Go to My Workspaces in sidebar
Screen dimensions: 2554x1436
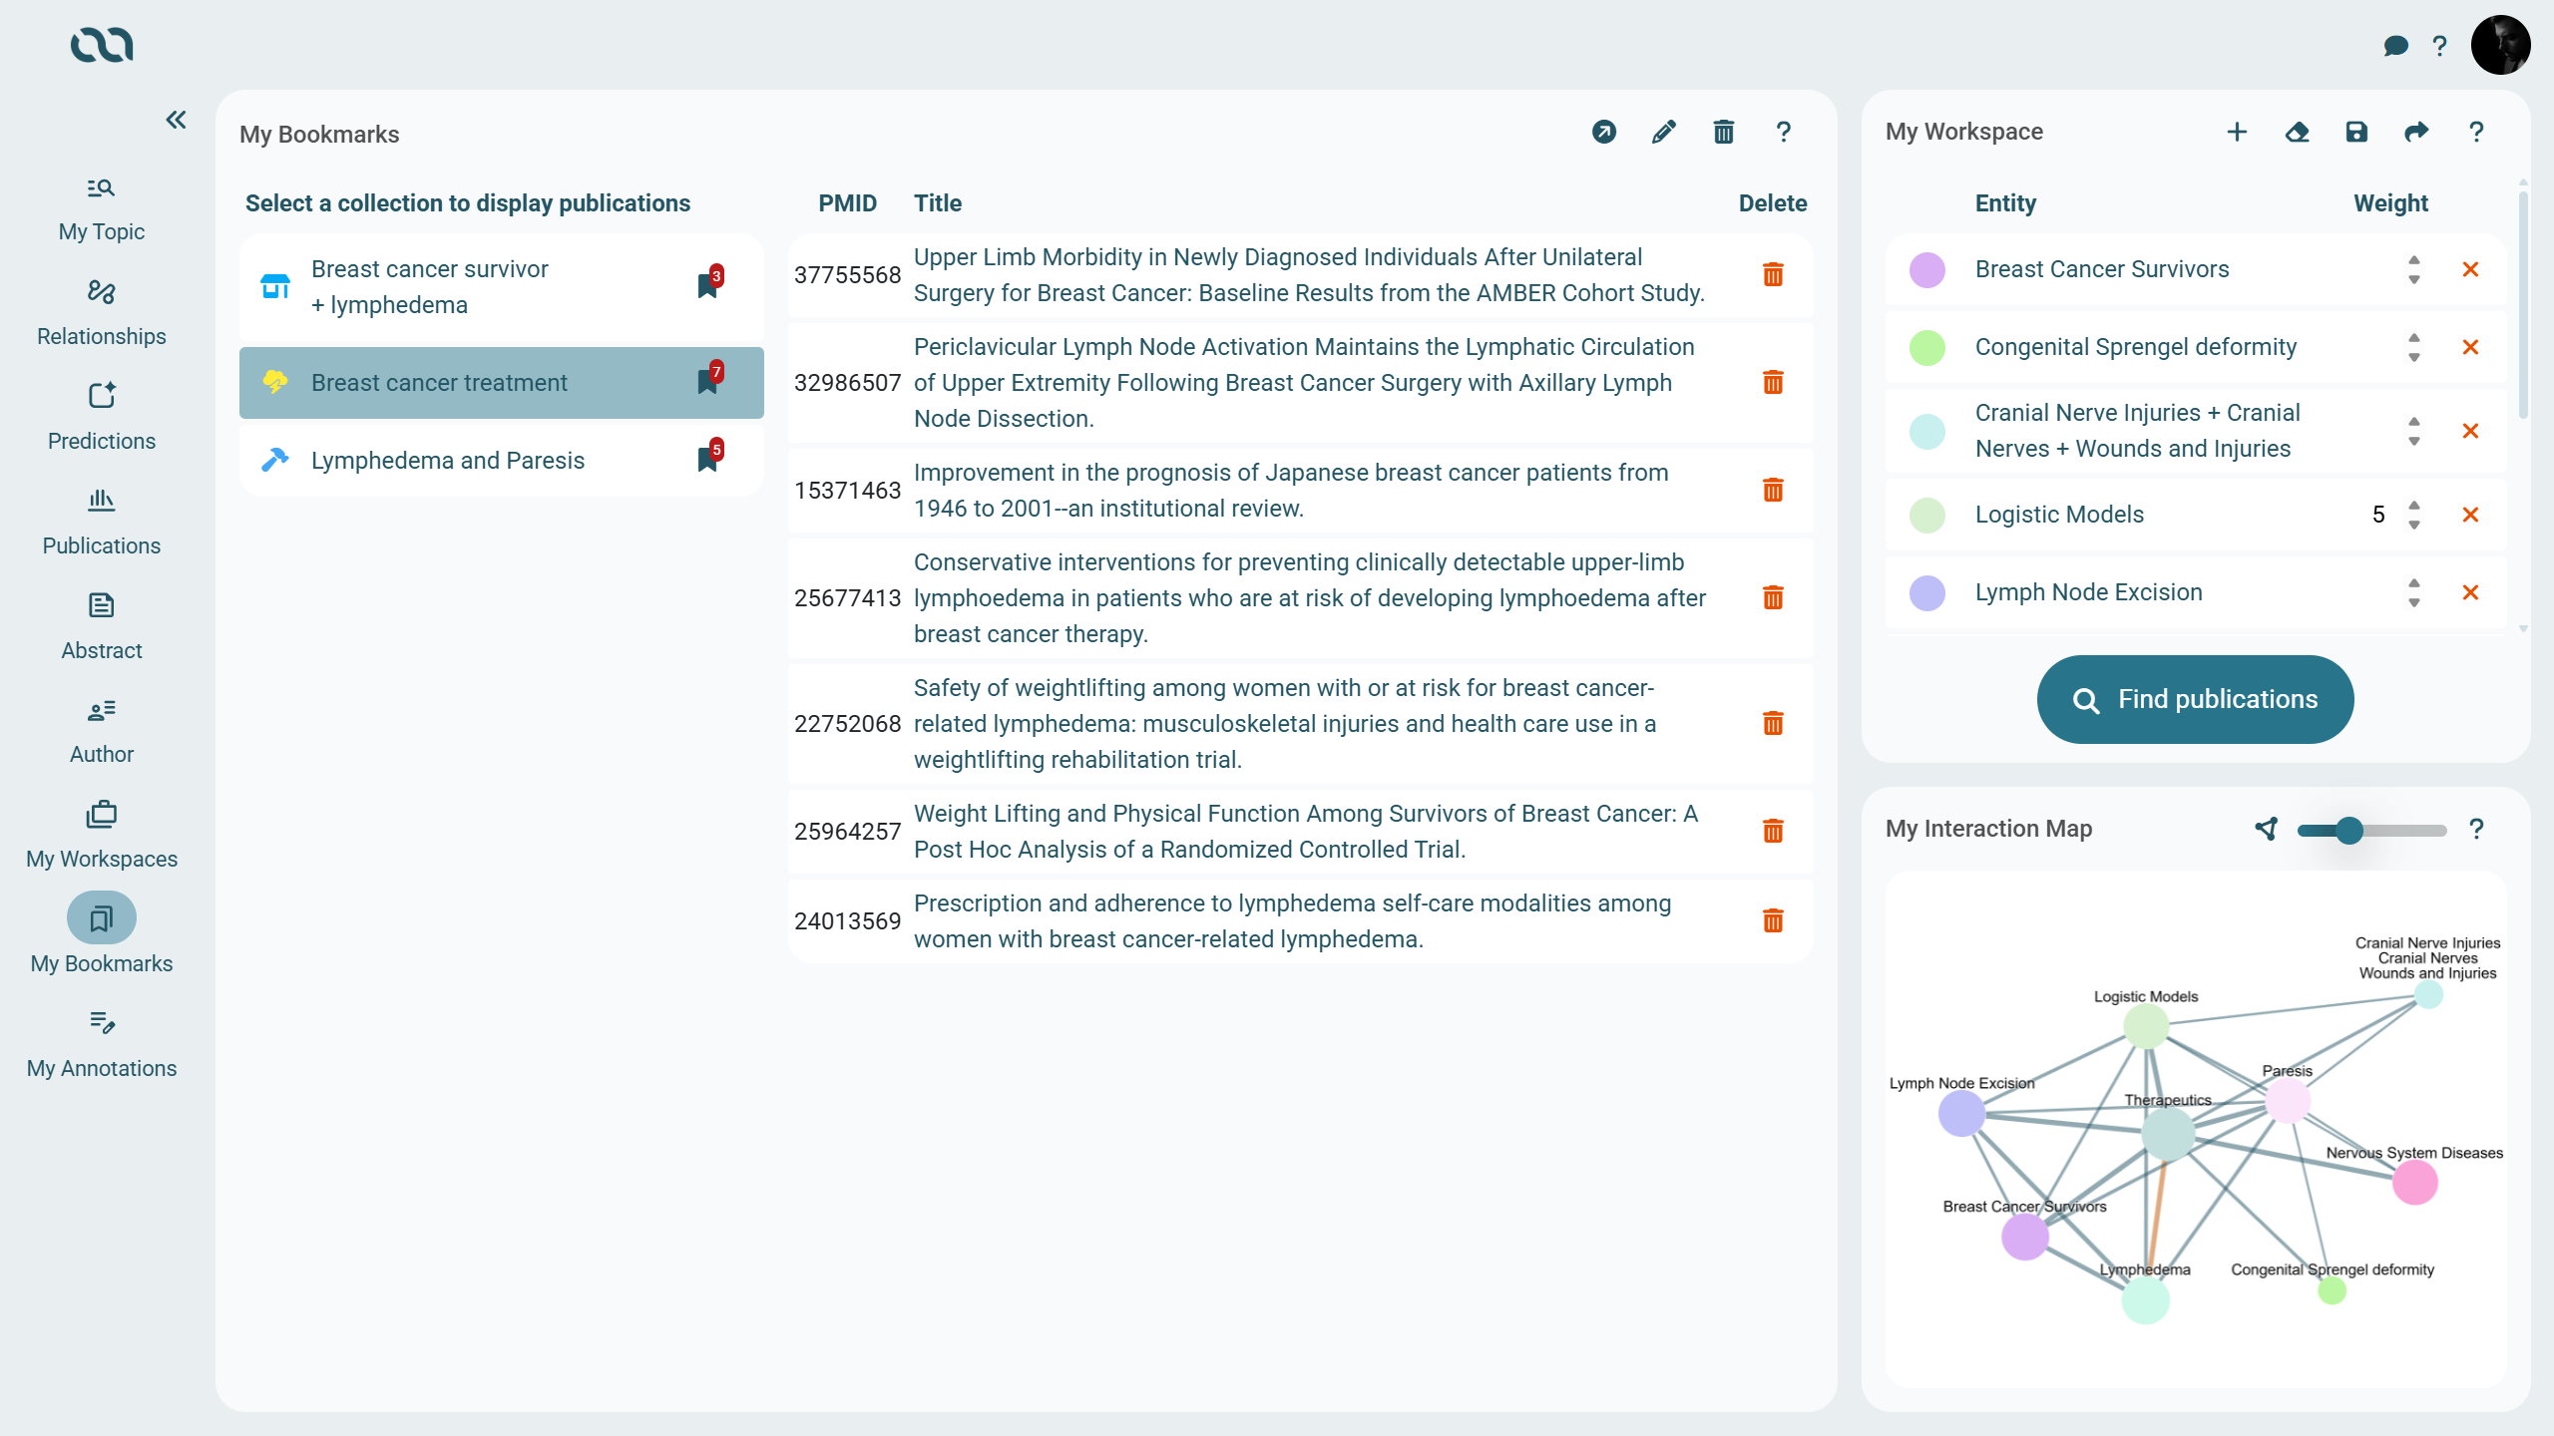point(102,834)
